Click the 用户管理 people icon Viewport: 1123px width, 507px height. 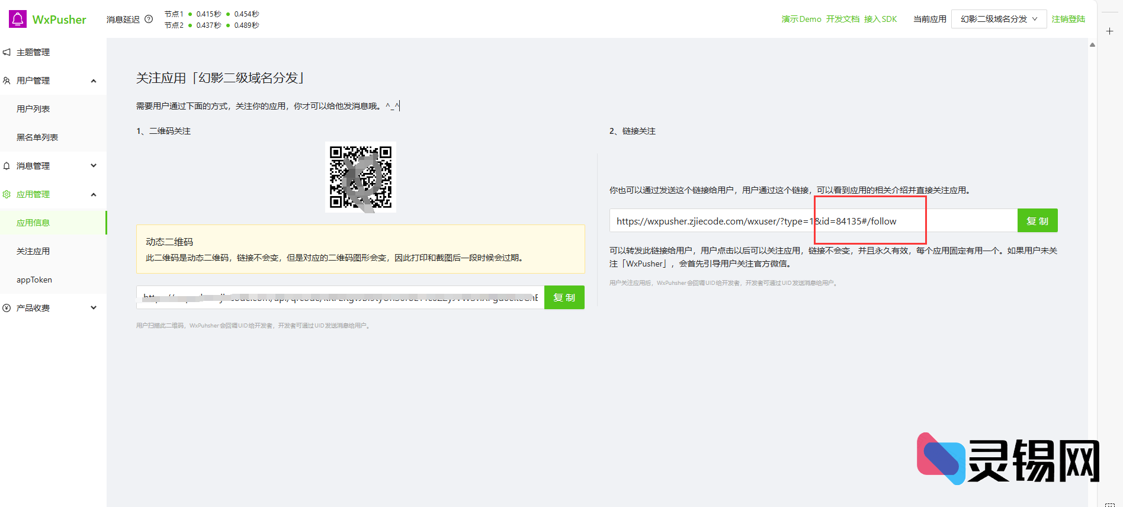(7, 81)
